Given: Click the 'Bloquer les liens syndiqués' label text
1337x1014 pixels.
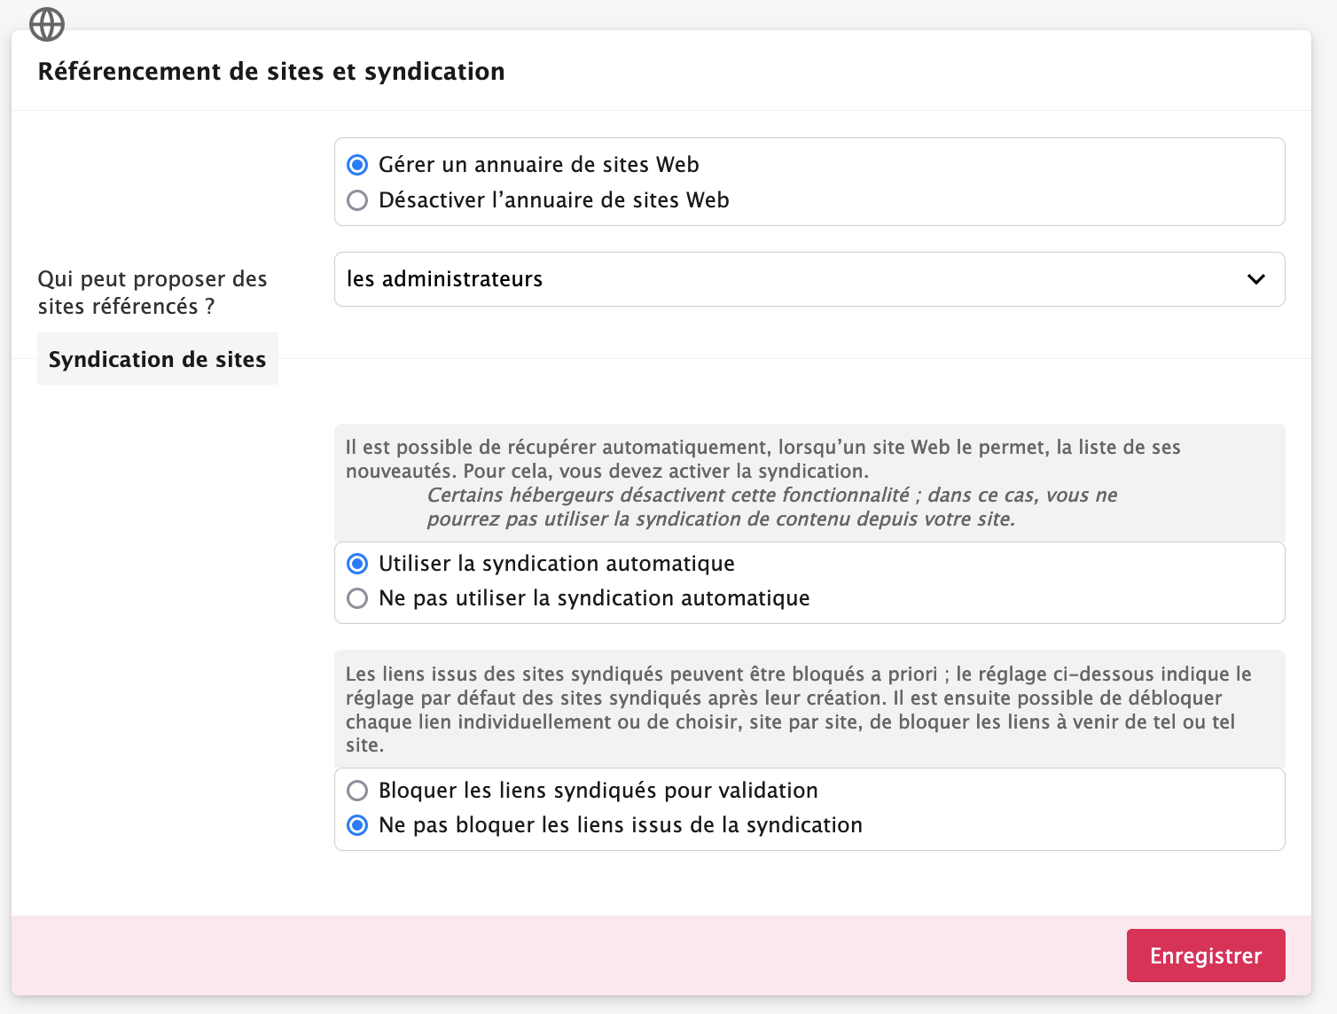Looking at the screenshot, I should [598, 790].
